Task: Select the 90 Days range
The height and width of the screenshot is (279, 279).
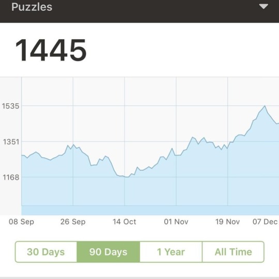Action: click(109, 252)
